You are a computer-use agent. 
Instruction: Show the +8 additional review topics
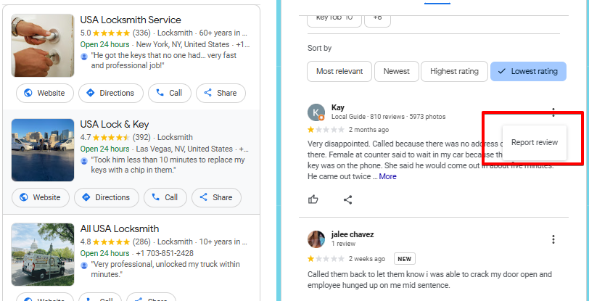[x=377, y=17]
